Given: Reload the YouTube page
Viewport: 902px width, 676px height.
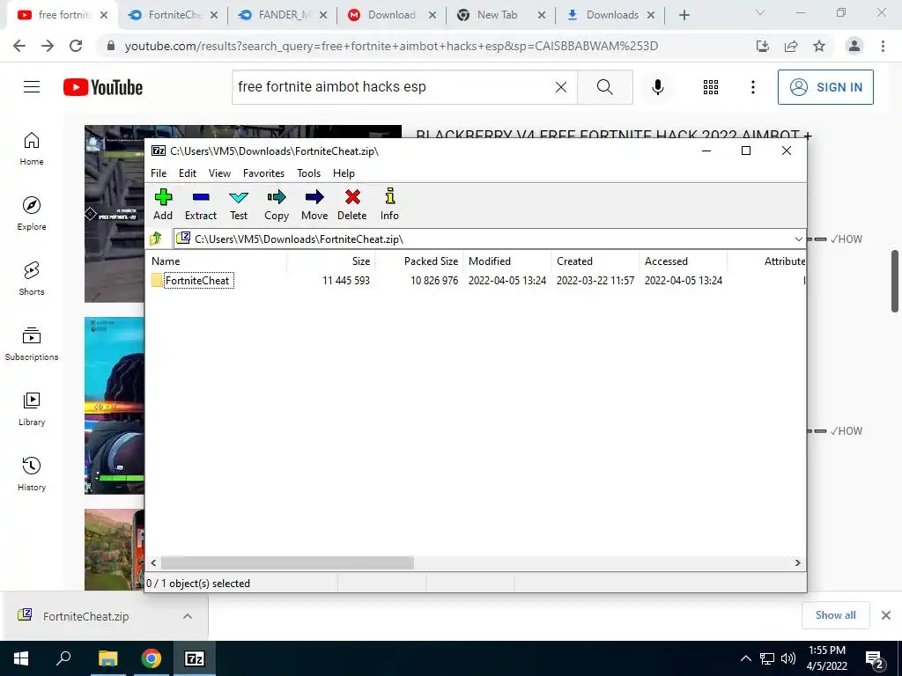Looking at the screenshot, I should point(76,46).
